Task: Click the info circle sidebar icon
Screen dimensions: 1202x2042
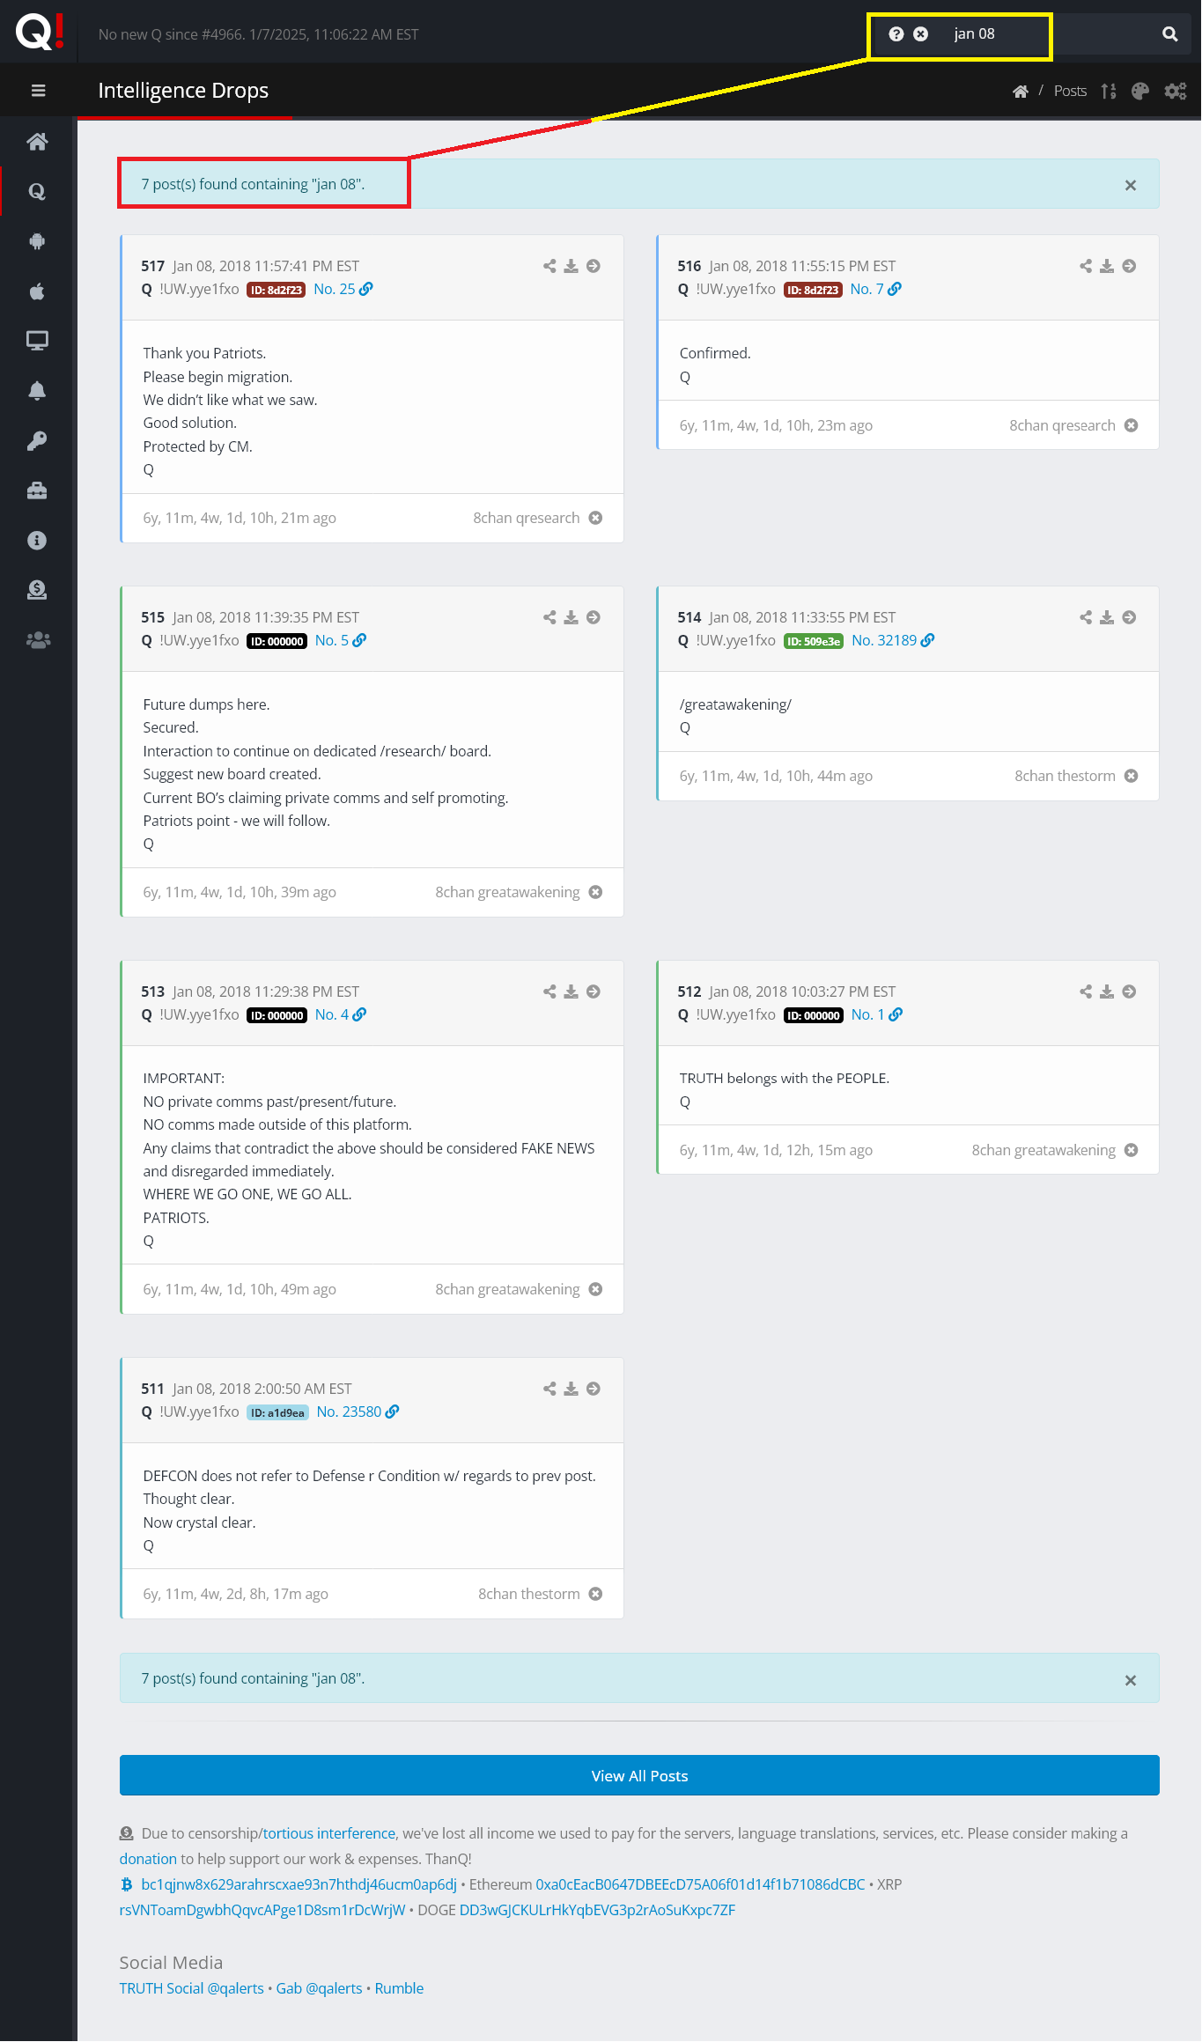Action: click(x=37, y=541)
